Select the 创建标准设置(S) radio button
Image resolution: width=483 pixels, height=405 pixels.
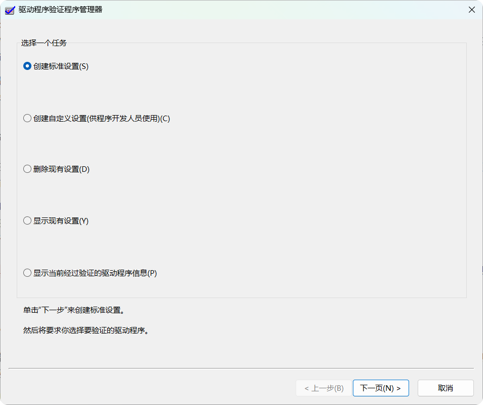click(x=56, y=66)
